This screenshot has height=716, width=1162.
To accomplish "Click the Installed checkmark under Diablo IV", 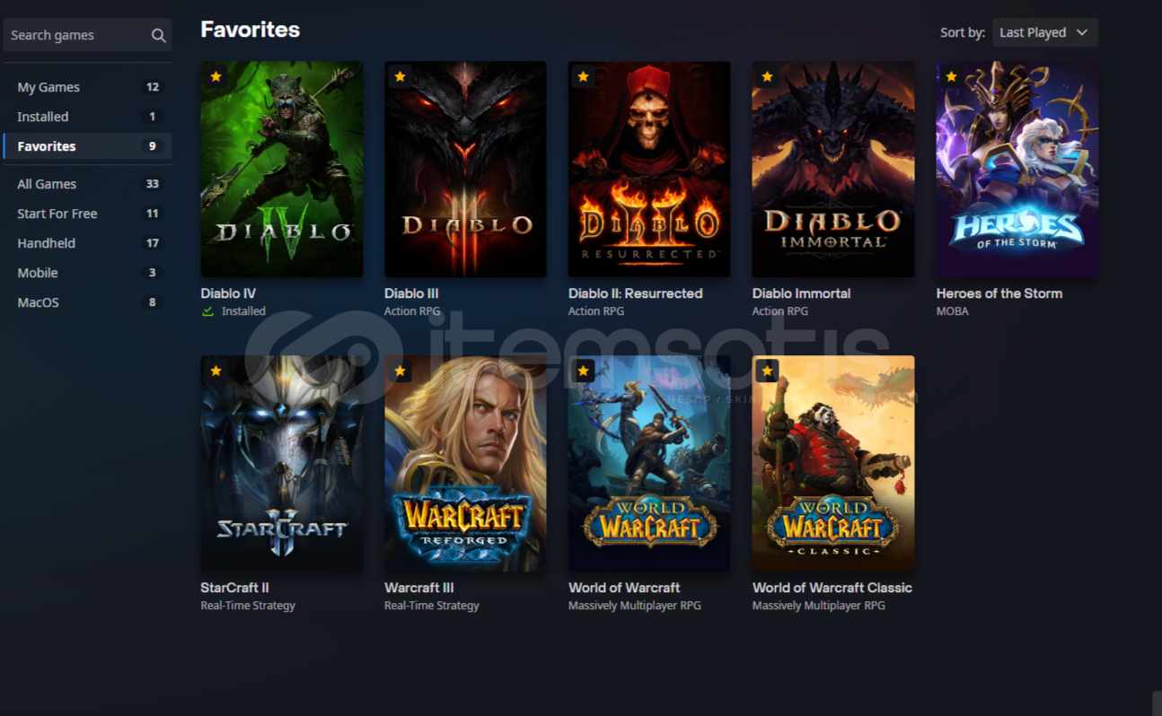I will point(208,311).
